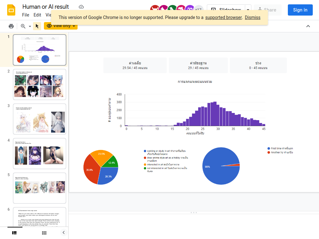The height and width of the screenshot is (239, 319).
Task: Click the red 'Another try' legend dot
Action: 269,152
